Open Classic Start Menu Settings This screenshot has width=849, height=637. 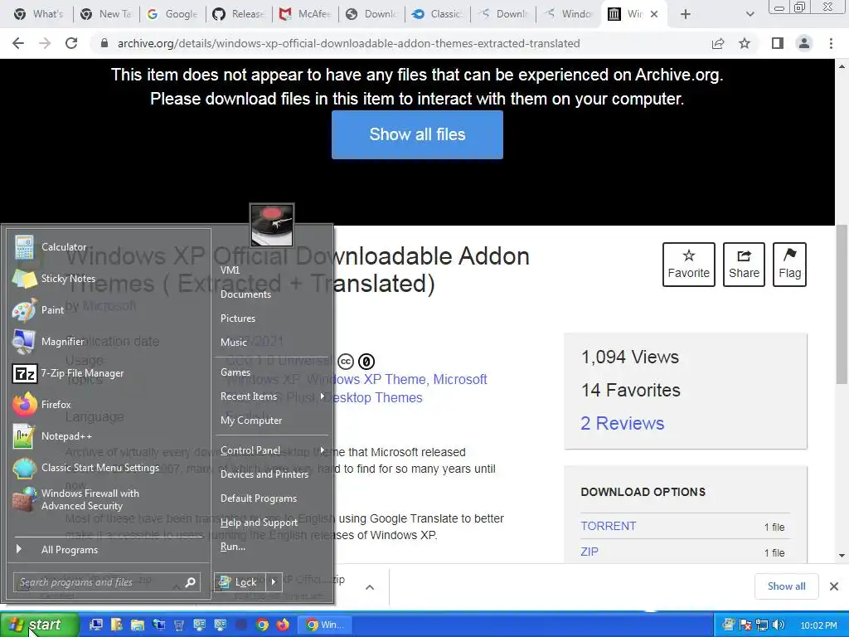click(109, 468)
